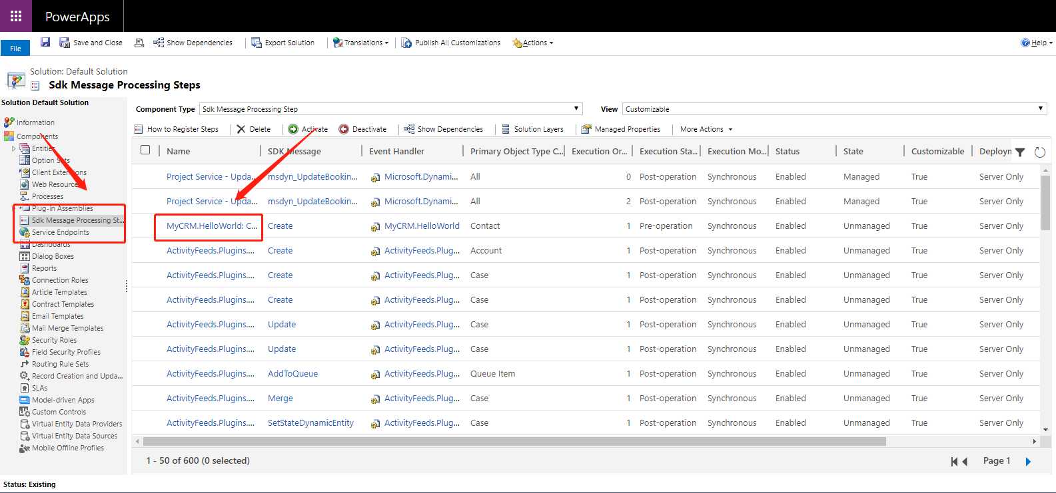Image resolution: width=1056 pixels, height=493 pixels.
Task: Open the AddToQueue SDK message link
Action: 292,374
